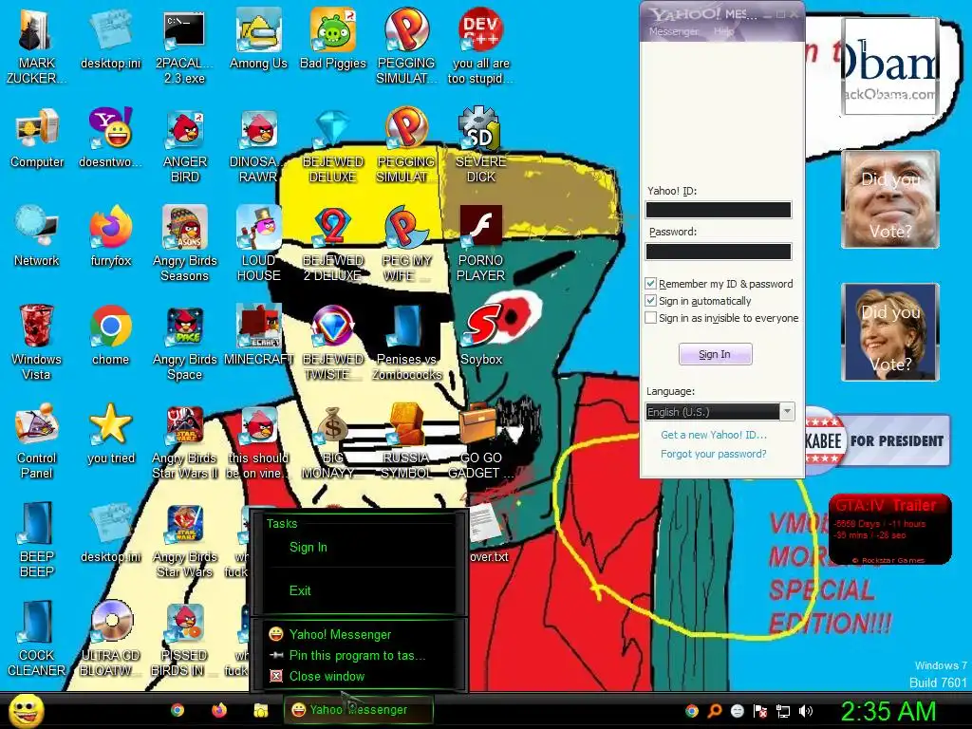The height and width of the screenshot is (729, 972).
Task: Open the Messenger menu in Yahoo window
Action: pos(673,31)
